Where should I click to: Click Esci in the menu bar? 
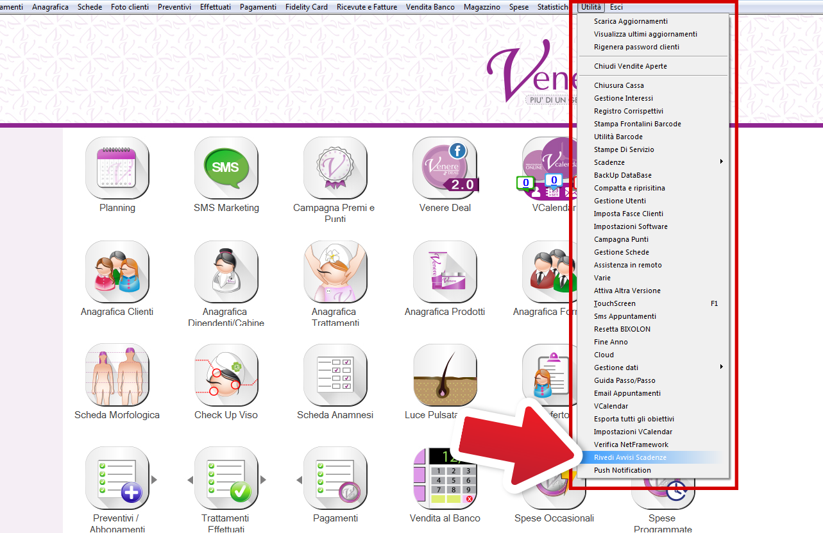pyautogui.click(x=616, y=7)
